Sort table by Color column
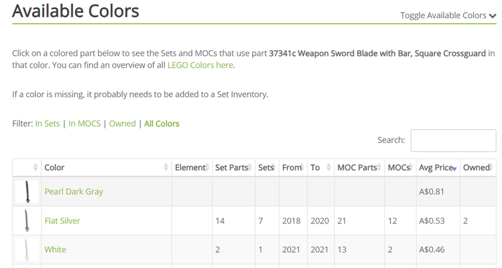This screenshot has height=268, width=502. click(x=54, y=168)
